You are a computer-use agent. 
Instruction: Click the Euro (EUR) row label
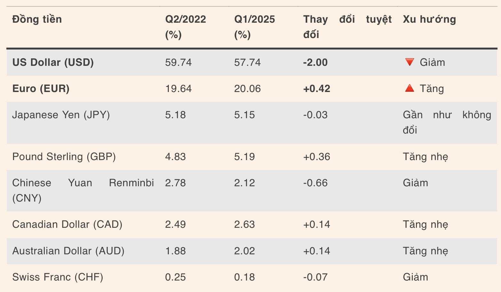click(x=41, y=88)
